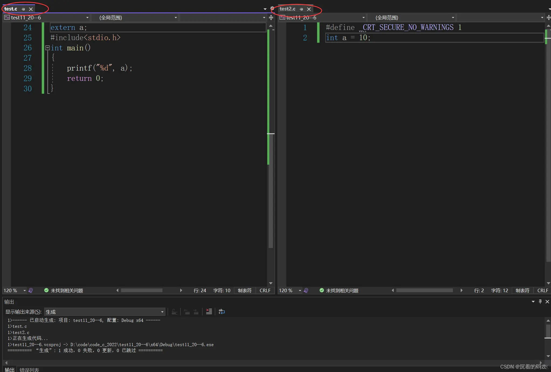Click green no-issues check icon in left editor

pos(46,290)
